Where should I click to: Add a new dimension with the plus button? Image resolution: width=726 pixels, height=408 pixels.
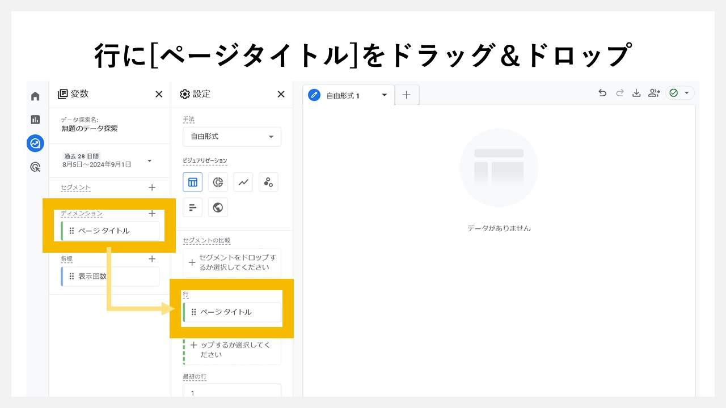[x=151, y=214]
